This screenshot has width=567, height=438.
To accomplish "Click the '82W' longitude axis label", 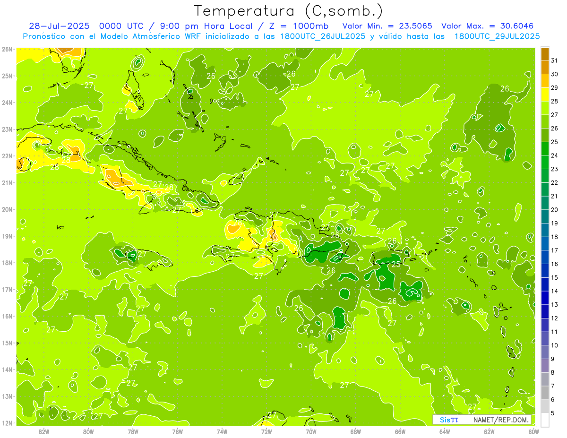I will tap(44, 431).
